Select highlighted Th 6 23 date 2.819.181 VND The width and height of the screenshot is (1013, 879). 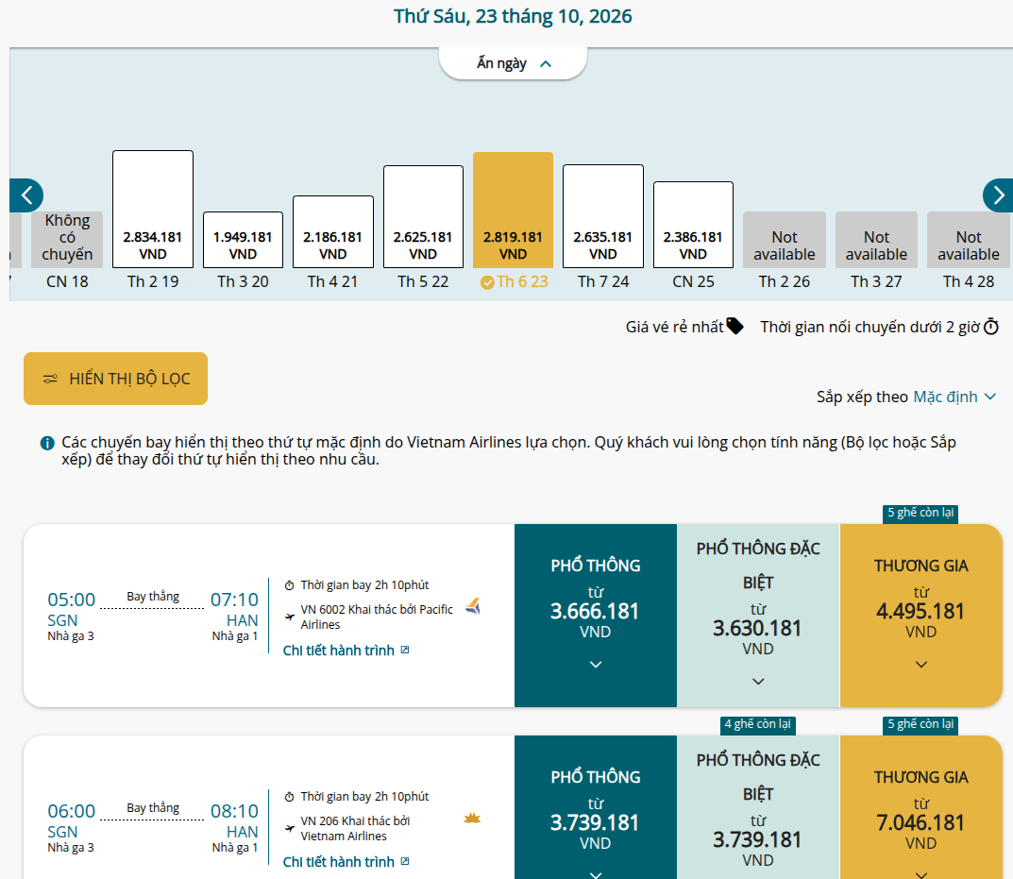513,210
